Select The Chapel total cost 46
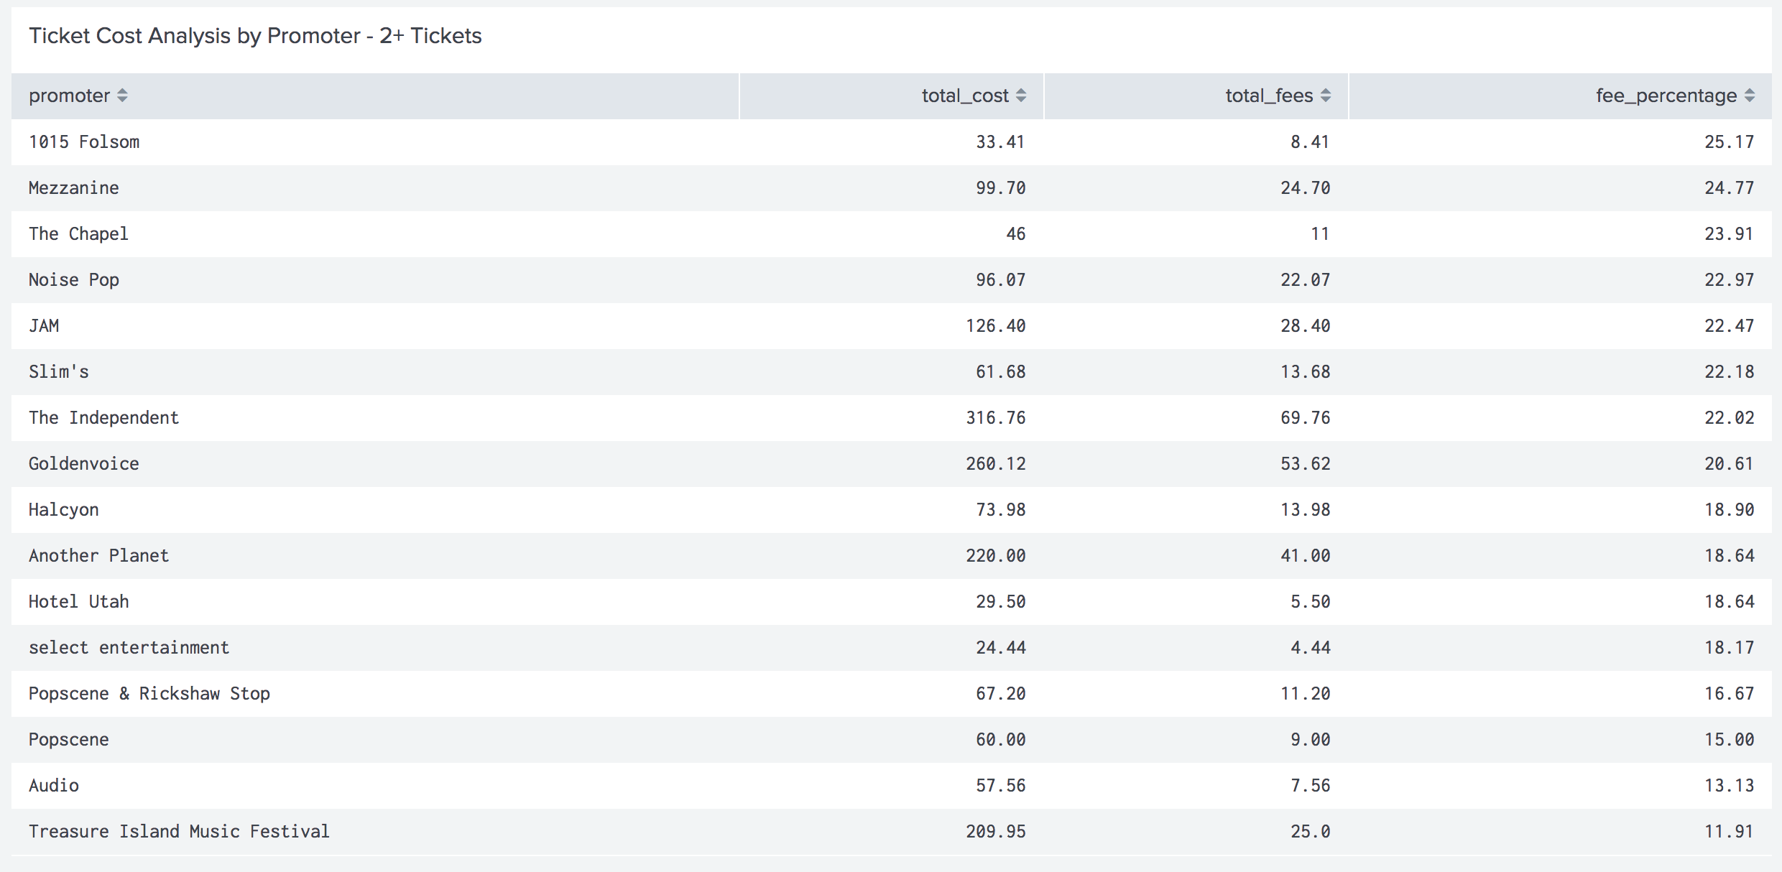The height and width of the screenshot is (872, 1782). coord(1015,233)
